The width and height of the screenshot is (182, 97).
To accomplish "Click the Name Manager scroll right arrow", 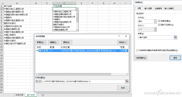I will [127, 74].
